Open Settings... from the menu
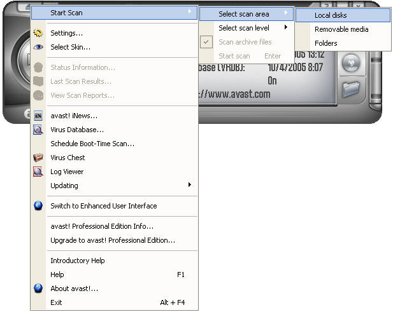Image resolution: width=393 pixels, height=312 pixels. [114, 33]
